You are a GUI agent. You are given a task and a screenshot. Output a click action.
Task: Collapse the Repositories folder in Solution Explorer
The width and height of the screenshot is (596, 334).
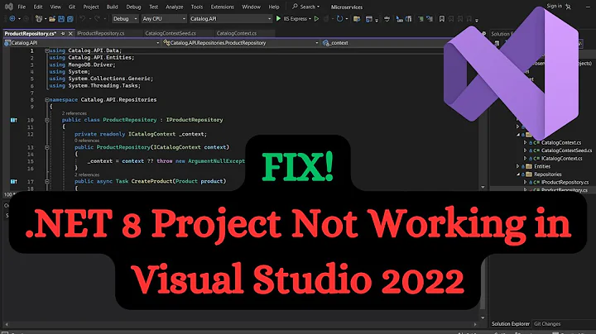point(518,174)
